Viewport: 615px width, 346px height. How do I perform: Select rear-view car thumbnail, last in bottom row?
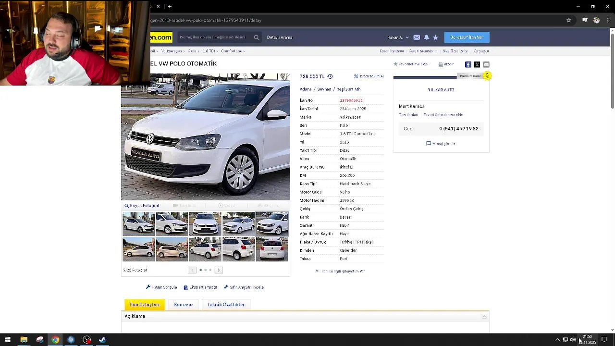tap(272, 249)
